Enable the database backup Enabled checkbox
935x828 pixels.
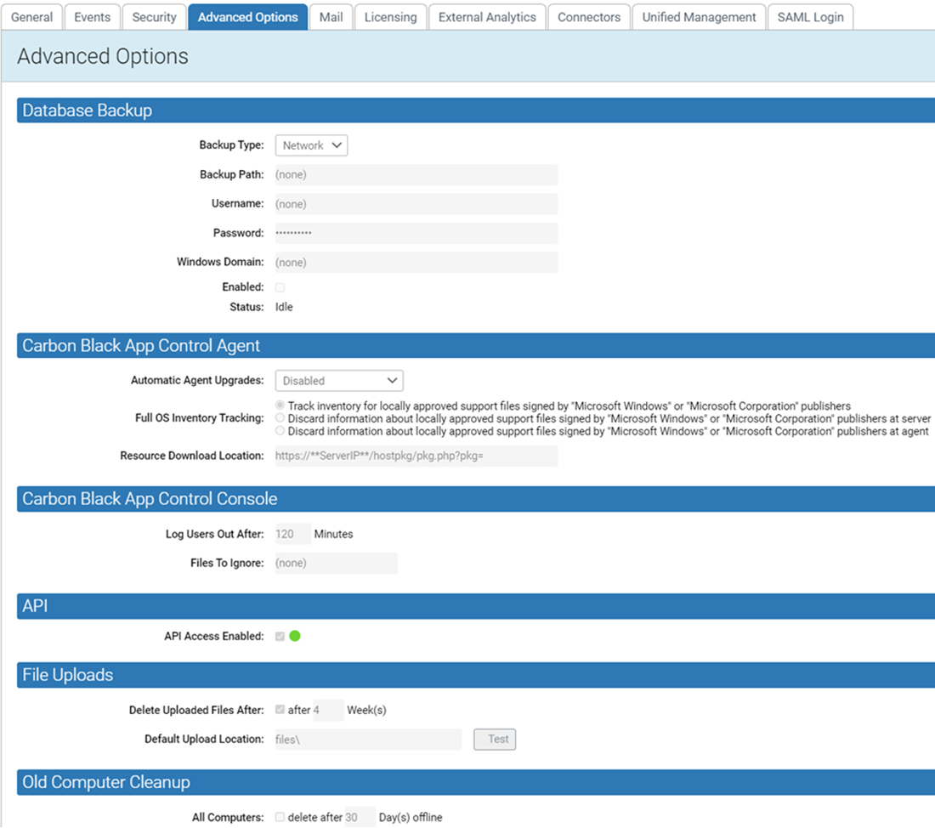pyautogui.click(x=280, y=287)
